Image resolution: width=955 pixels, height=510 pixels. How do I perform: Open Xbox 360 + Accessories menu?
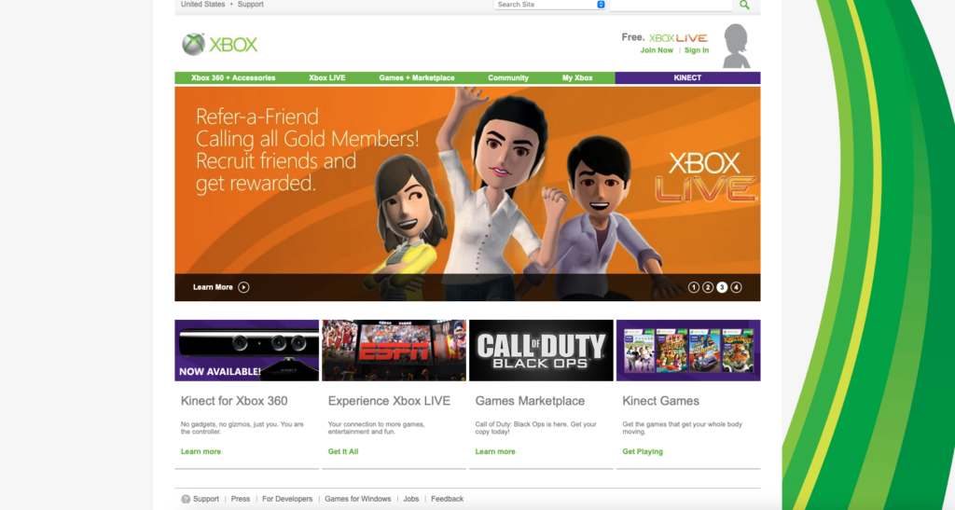coord(233,78)
